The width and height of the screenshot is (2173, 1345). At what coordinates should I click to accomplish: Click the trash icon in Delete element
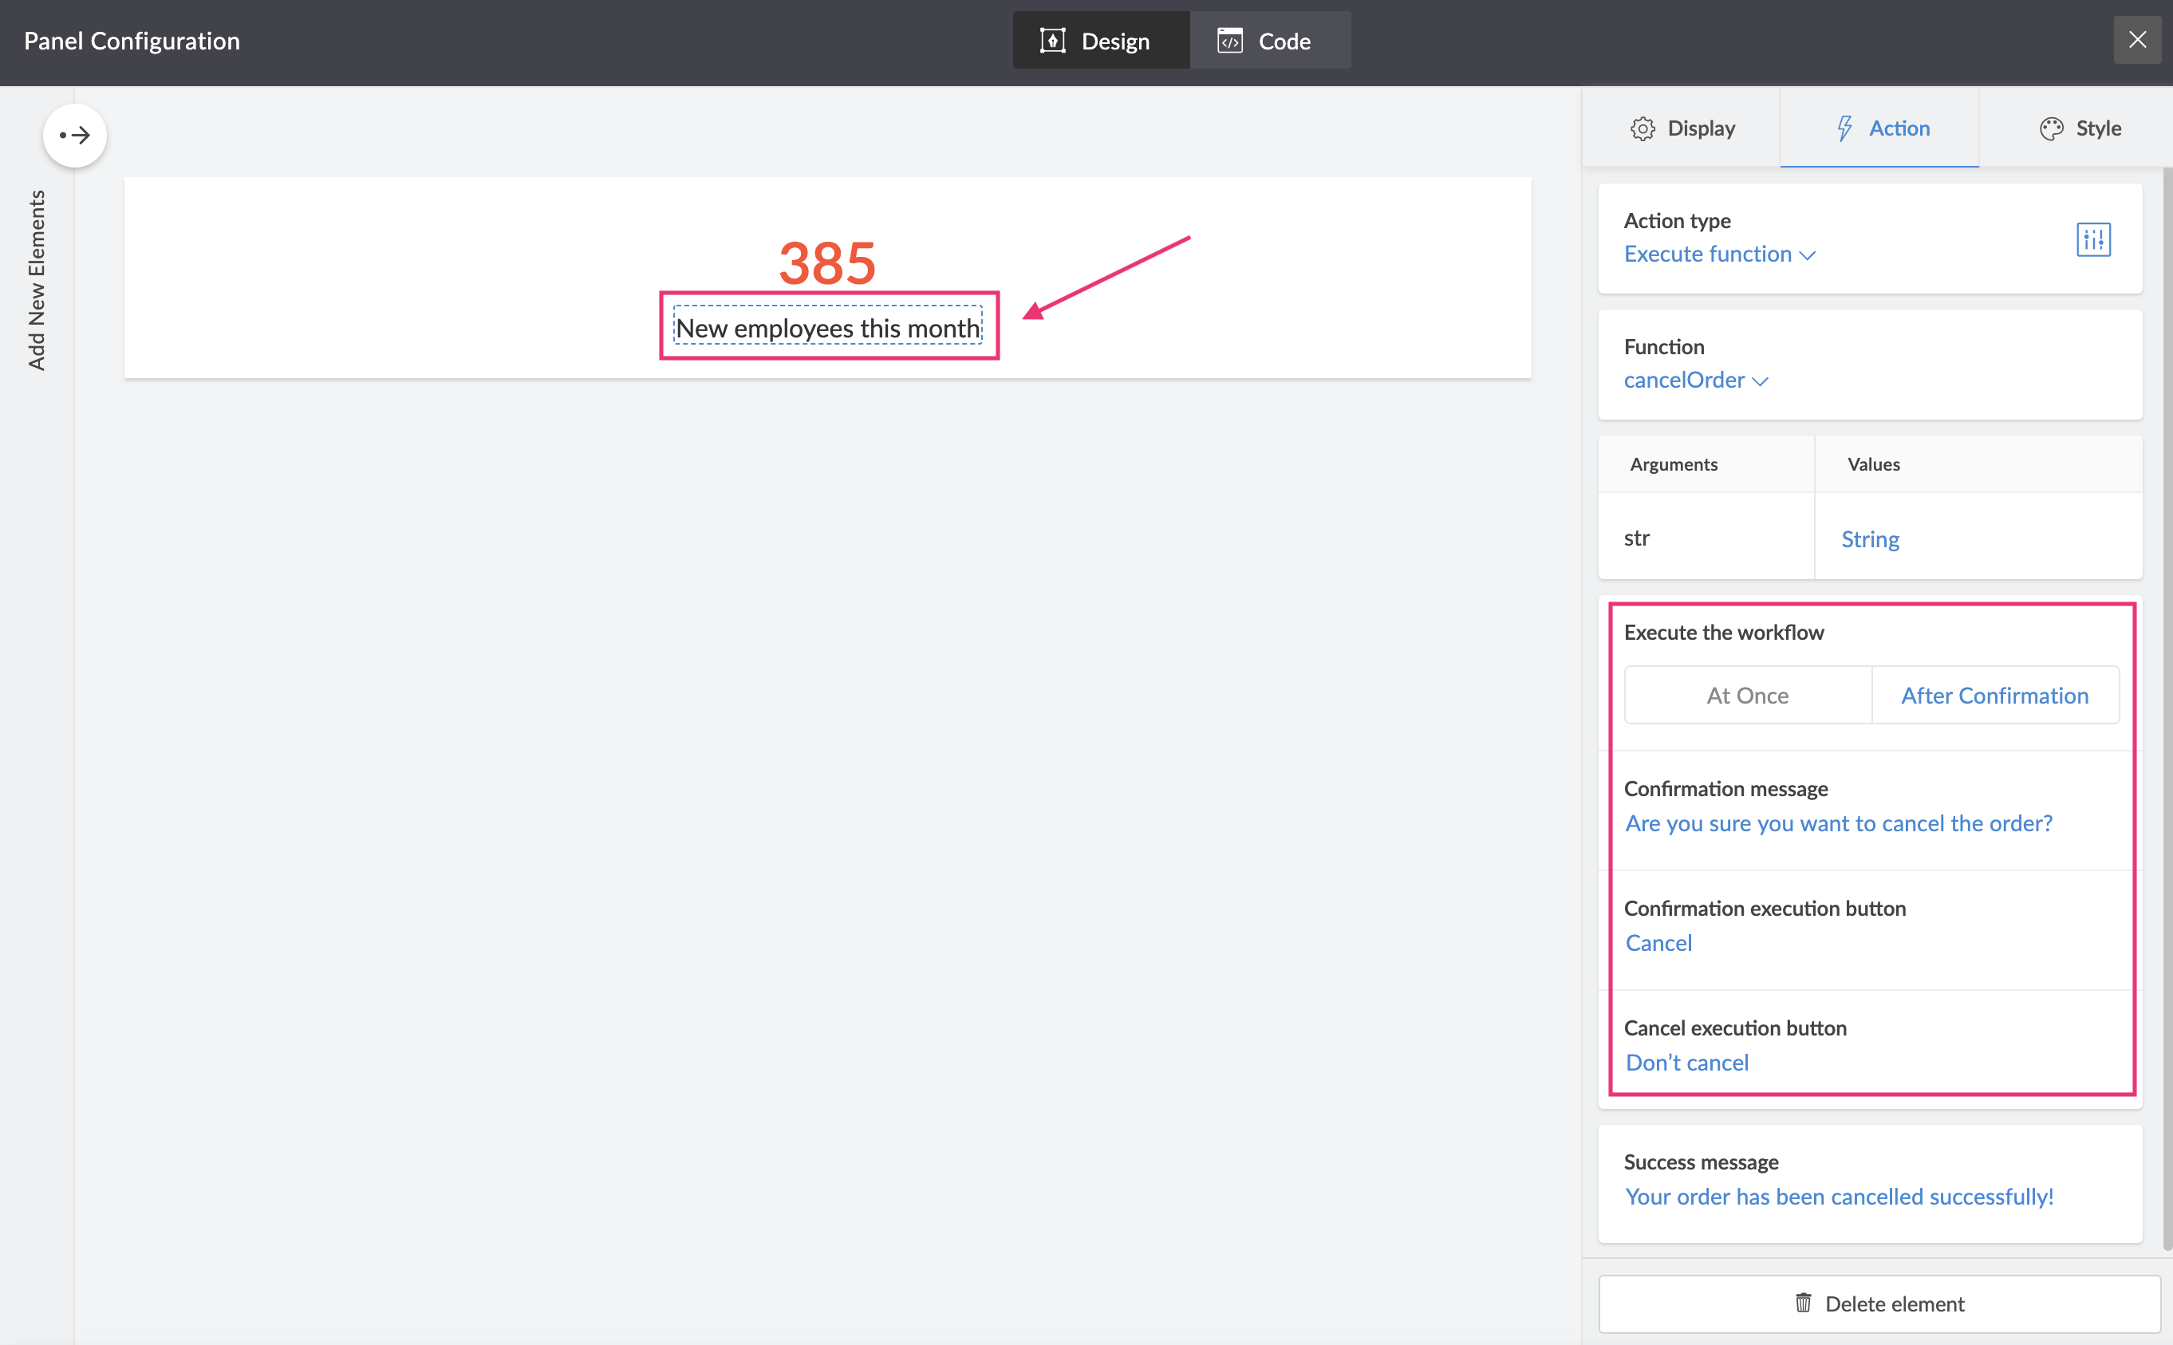pyautogui.click(x=1803, y=1304)
